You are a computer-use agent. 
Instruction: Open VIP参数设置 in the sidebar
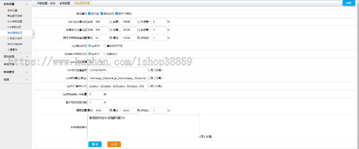(x=14, y=27)
